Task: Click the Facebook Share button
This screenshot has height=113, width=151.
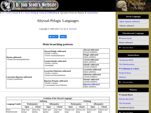Action: [63, 37]
